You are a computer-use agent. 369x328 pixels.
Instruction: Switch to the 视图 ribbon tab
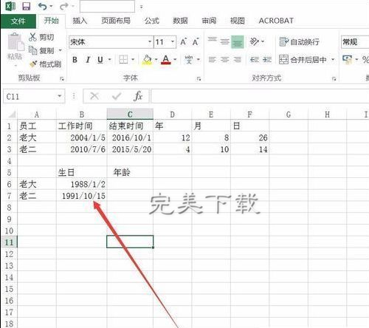[237, 21]
